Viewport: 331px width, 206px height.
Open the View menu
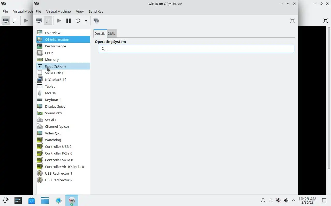[80, 11]
